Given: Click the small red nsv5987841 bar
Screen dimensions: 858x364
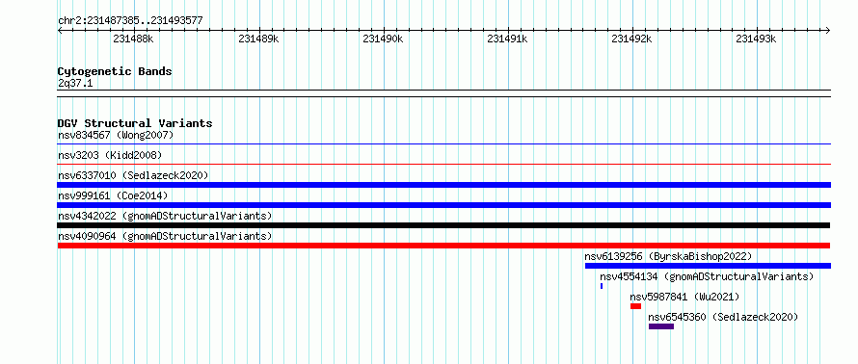Looking at the screenshot, I should click(x=635, y=306).
